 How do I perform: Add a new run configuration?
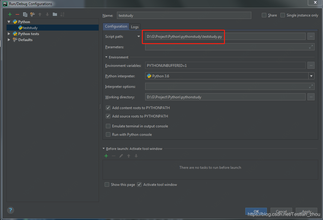tap(10, 14)
